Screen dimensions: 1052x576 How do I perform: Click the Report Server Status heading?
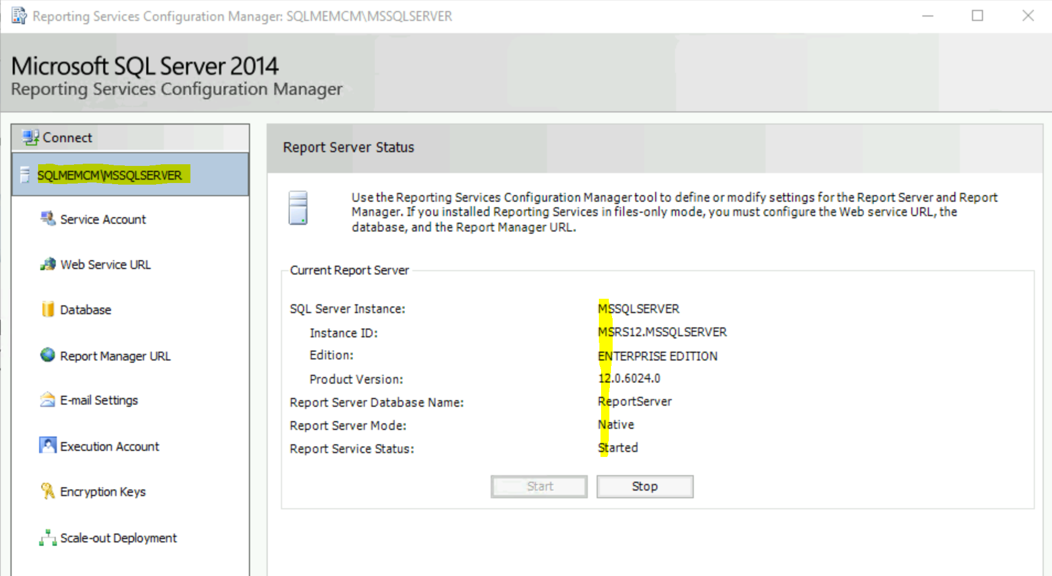click(348, 147)
